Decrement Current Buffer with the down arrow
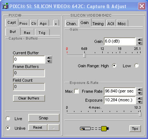 (x=49, y=61)
